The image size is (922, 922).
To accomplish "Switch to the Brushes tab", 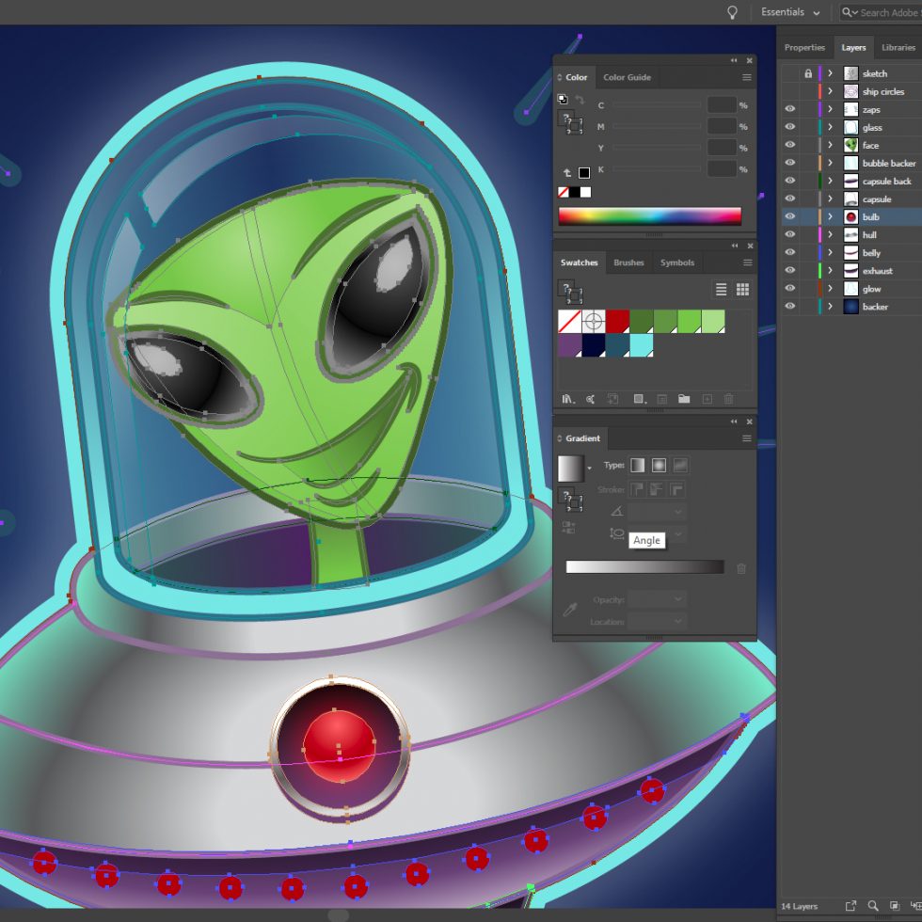I will (x=628, y=262).
